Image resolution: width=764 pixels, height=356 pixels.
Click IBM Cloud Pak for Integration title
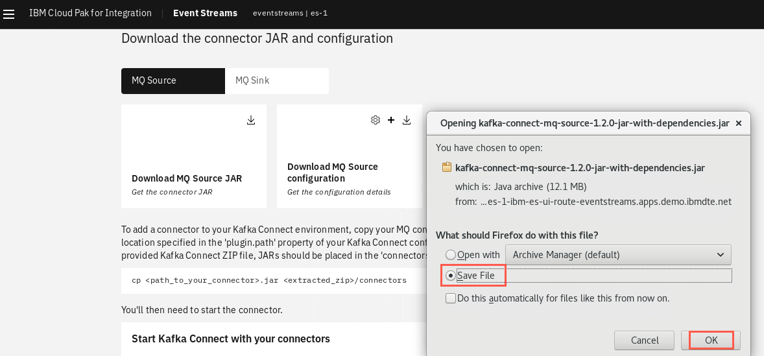(x=90, y=13)
